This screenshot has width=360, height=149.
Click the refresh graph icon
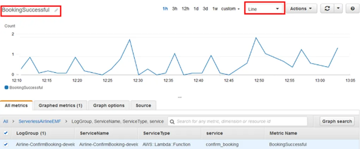[x=327, y=9]
